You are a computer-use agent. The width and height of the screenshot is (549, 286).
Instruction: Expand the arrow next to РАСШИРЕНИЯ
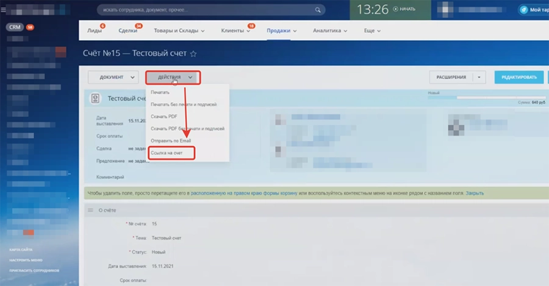point(479,77)
